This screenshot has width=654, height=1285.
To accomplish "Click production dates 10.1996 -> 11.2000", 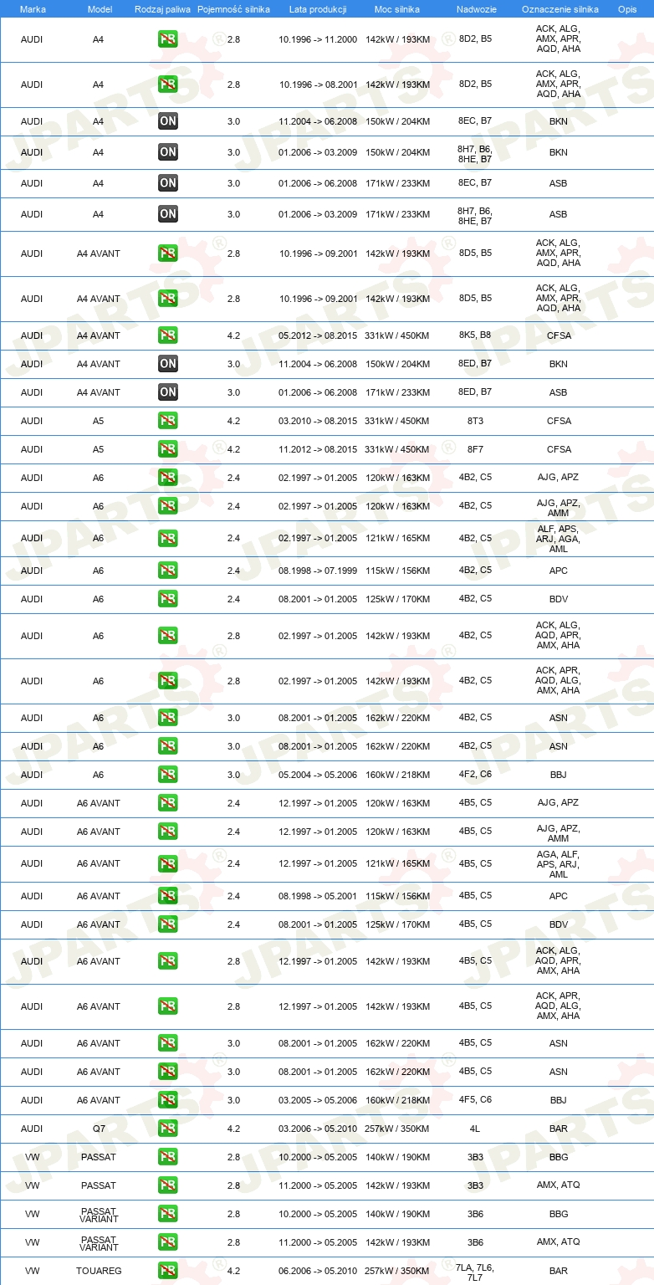I will 318,39.
